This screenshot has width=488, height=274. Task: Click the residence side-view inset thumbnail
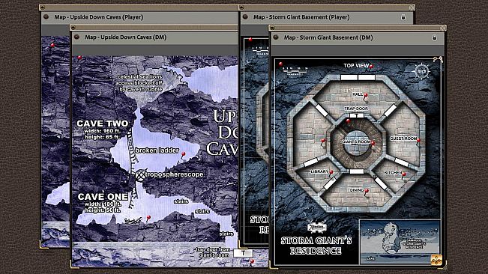point(400,242)
